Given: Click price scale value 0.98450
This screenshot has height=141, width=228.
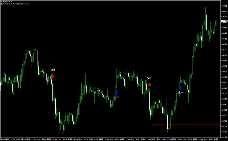Looking at the screenshot, I should [224, 39].
